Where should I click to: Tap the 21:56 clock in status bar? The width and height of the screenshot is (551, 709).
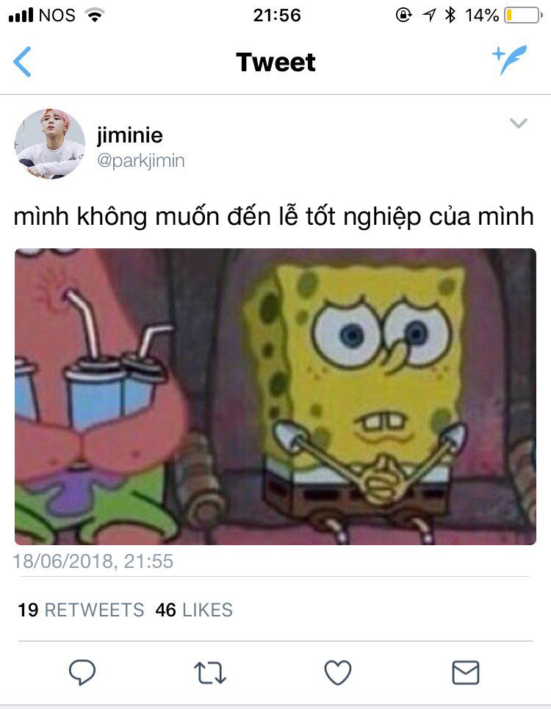pos(277,15)
